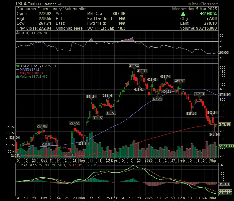Click the 279.10 last price axis tag

pos(225,124)
